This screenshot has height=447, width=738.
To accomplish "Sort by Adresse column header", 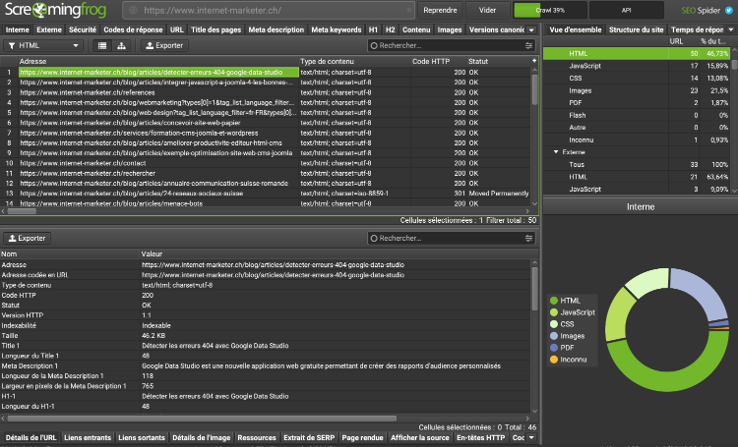I will 158,61.
